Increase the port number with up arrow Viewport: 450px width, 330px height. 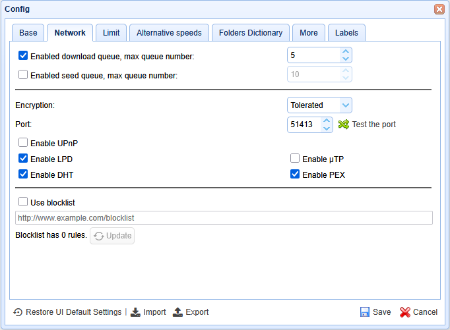[327, 121]
